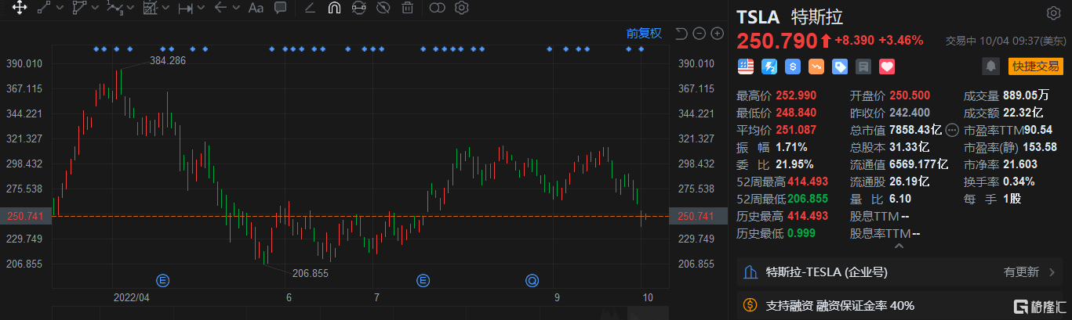This screenshot has height=320, width=1072.
Task: Select the range measurement tool
Action: 186,9
